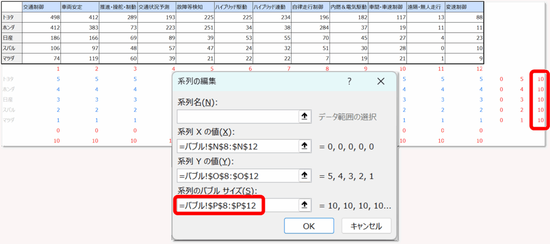Select the cell with value 182

click(x=349, y=17)
